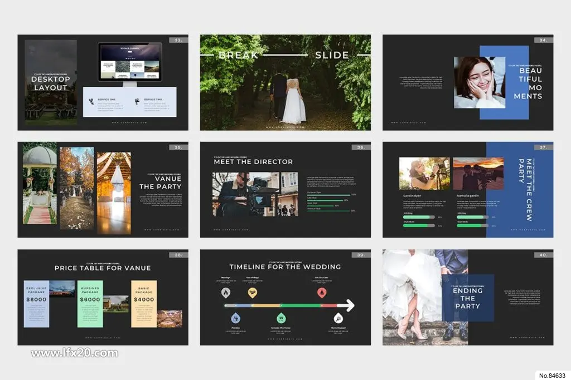Click the "MEET THE DIRECTOR" heading
Viewport: 571px width, 380px height.
pos(253,162)
